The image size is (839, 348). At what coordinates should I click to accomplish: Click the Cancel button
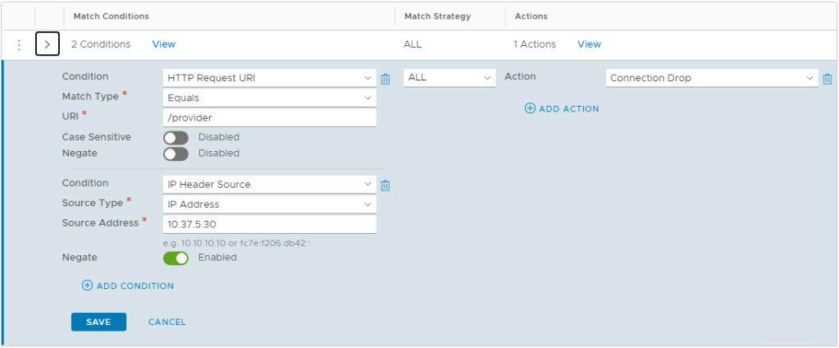coord(167,322)
